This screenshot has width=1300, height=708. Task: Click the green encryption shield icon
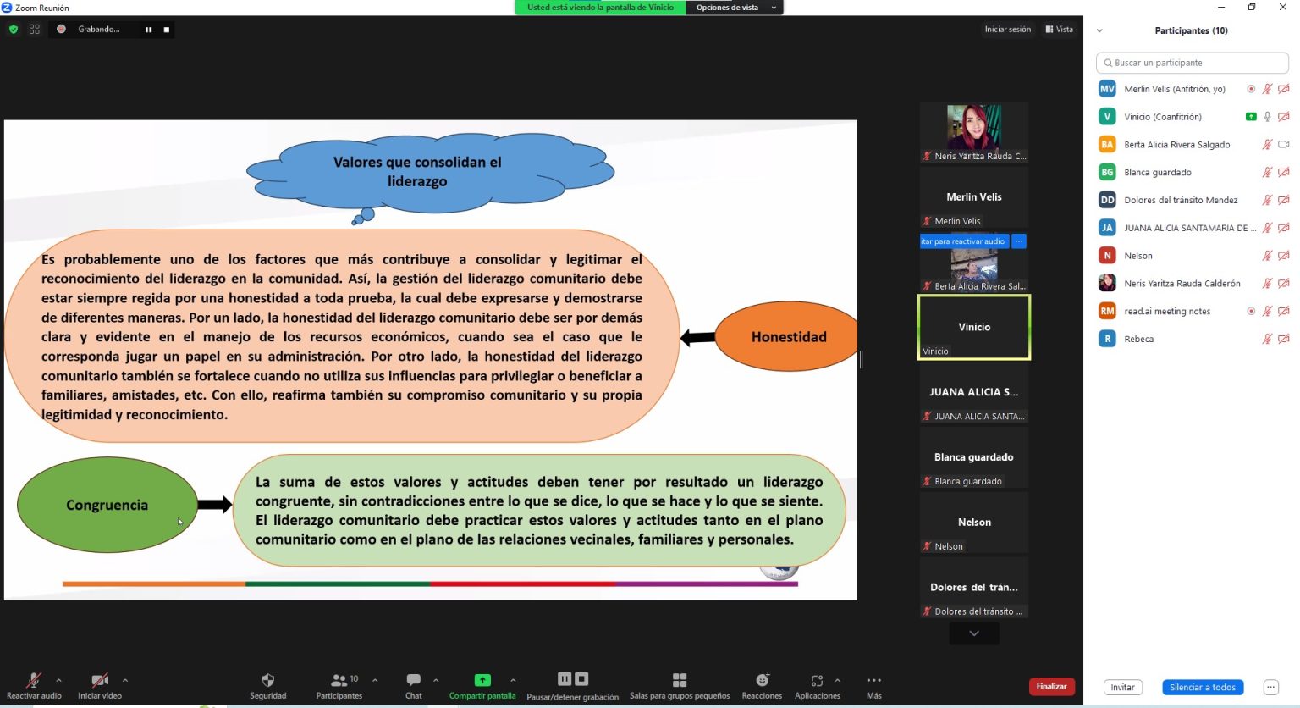[x=13, y=29]
